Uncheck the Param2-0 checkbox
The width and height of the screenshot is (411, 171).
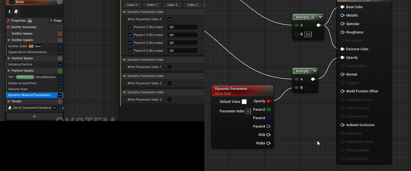[130, 43]
